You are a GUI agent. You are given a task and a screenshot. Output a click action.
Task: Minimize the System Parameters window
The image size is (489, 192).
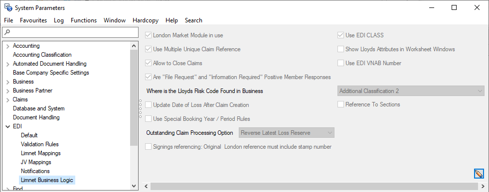pyautogui.click(x=431, y=7)
